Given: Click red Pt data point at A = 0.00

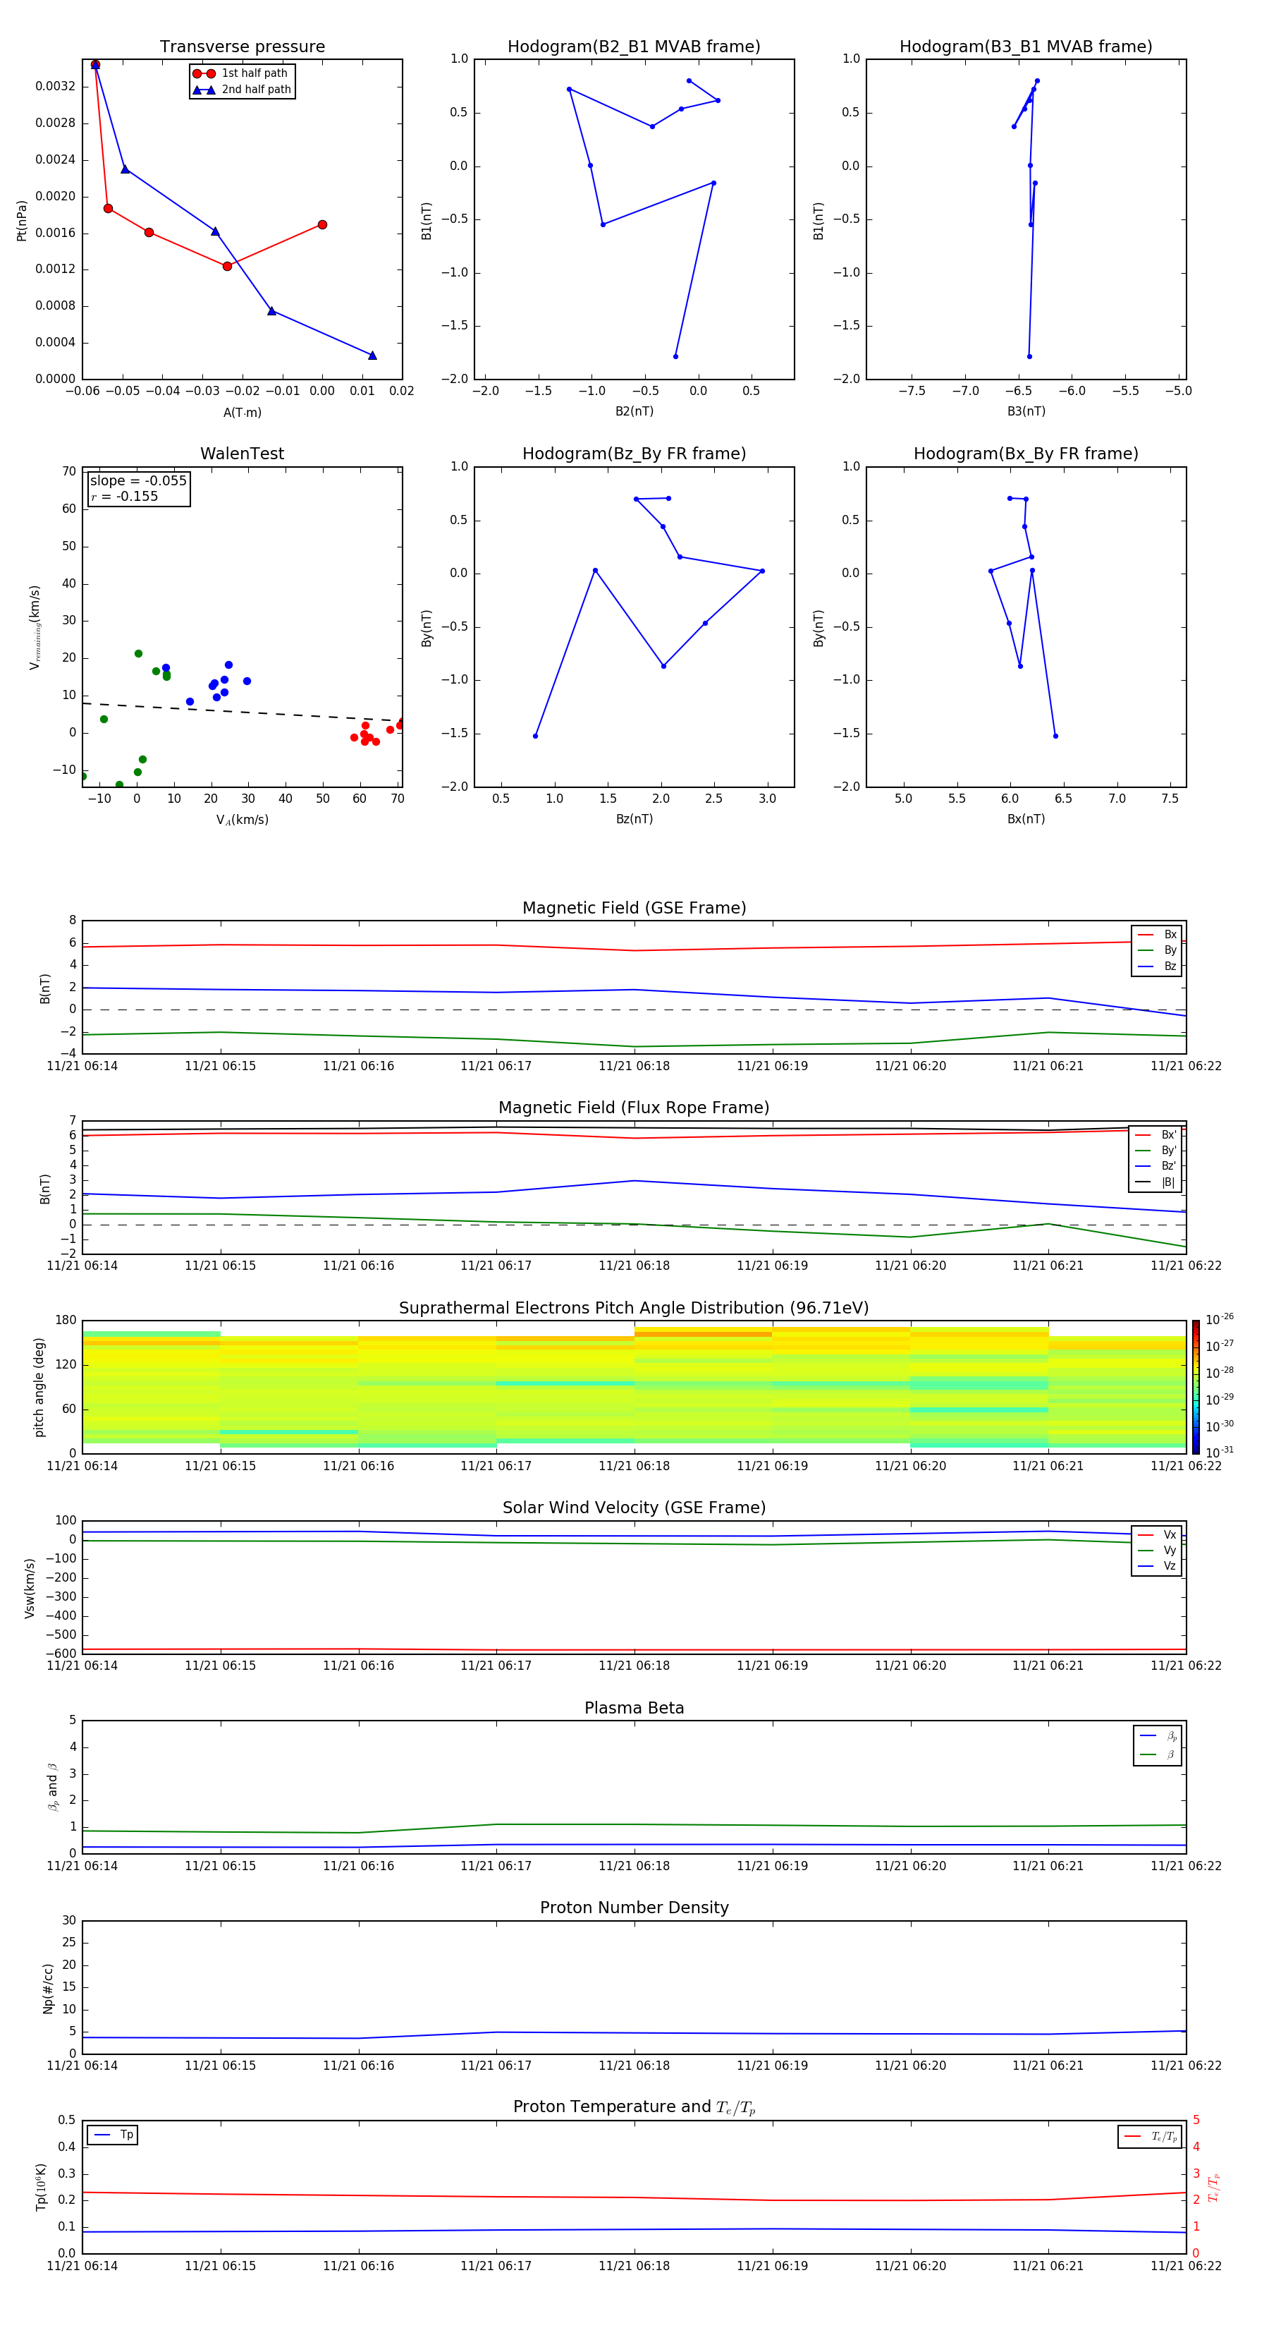Looking at the screenshot, I should [x=322, y=225].
